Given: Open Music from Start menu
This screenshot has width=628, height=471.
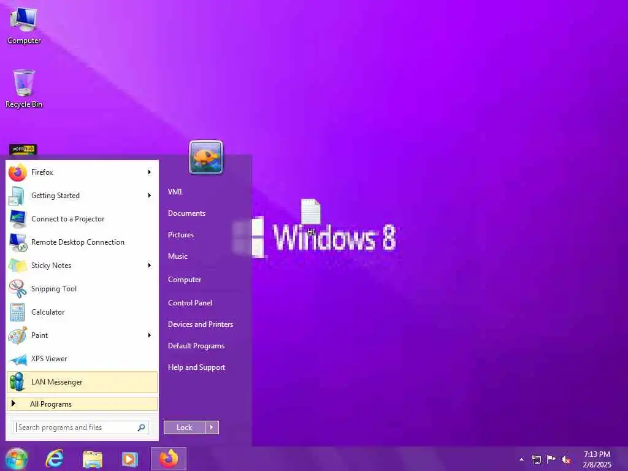Looking at the screenshot, I should click(x=177, y=256).
